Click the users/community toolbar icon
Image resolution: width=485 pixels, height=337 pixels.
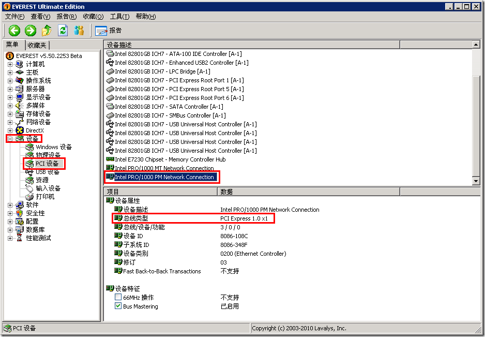(x=79, y=31)
